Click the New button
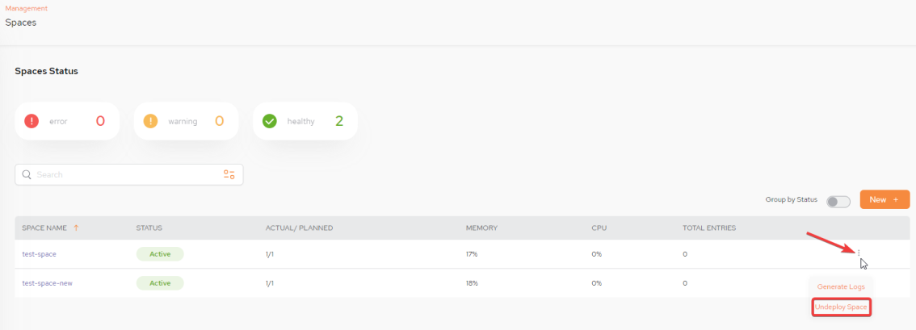Viewport: 916px width, 330px height. (884, 199)
